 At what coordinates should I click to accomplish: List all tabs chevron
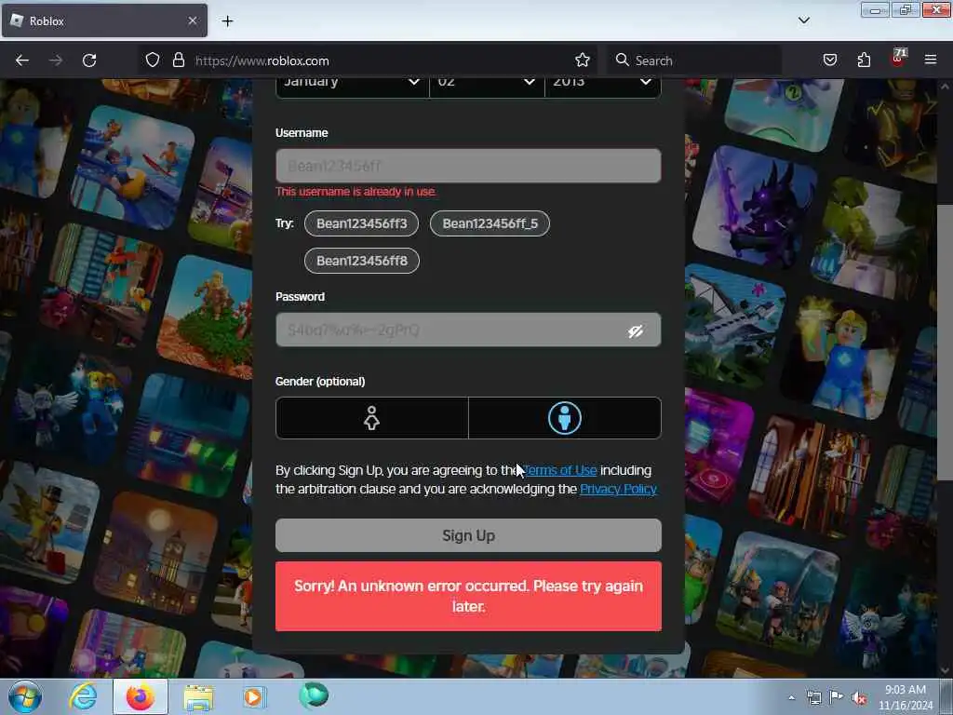803,20
